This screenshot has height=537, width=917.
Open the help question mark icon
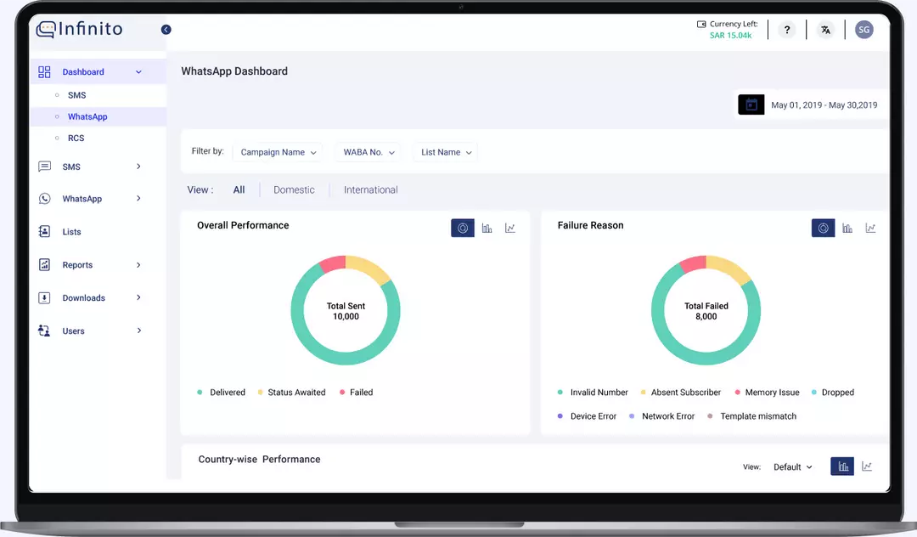point(787,30)
